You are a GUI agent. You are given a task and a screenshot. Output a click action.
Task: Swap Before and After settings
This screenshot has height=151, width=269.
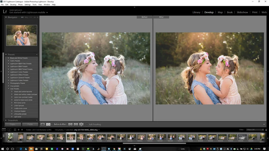coord(81,124)
